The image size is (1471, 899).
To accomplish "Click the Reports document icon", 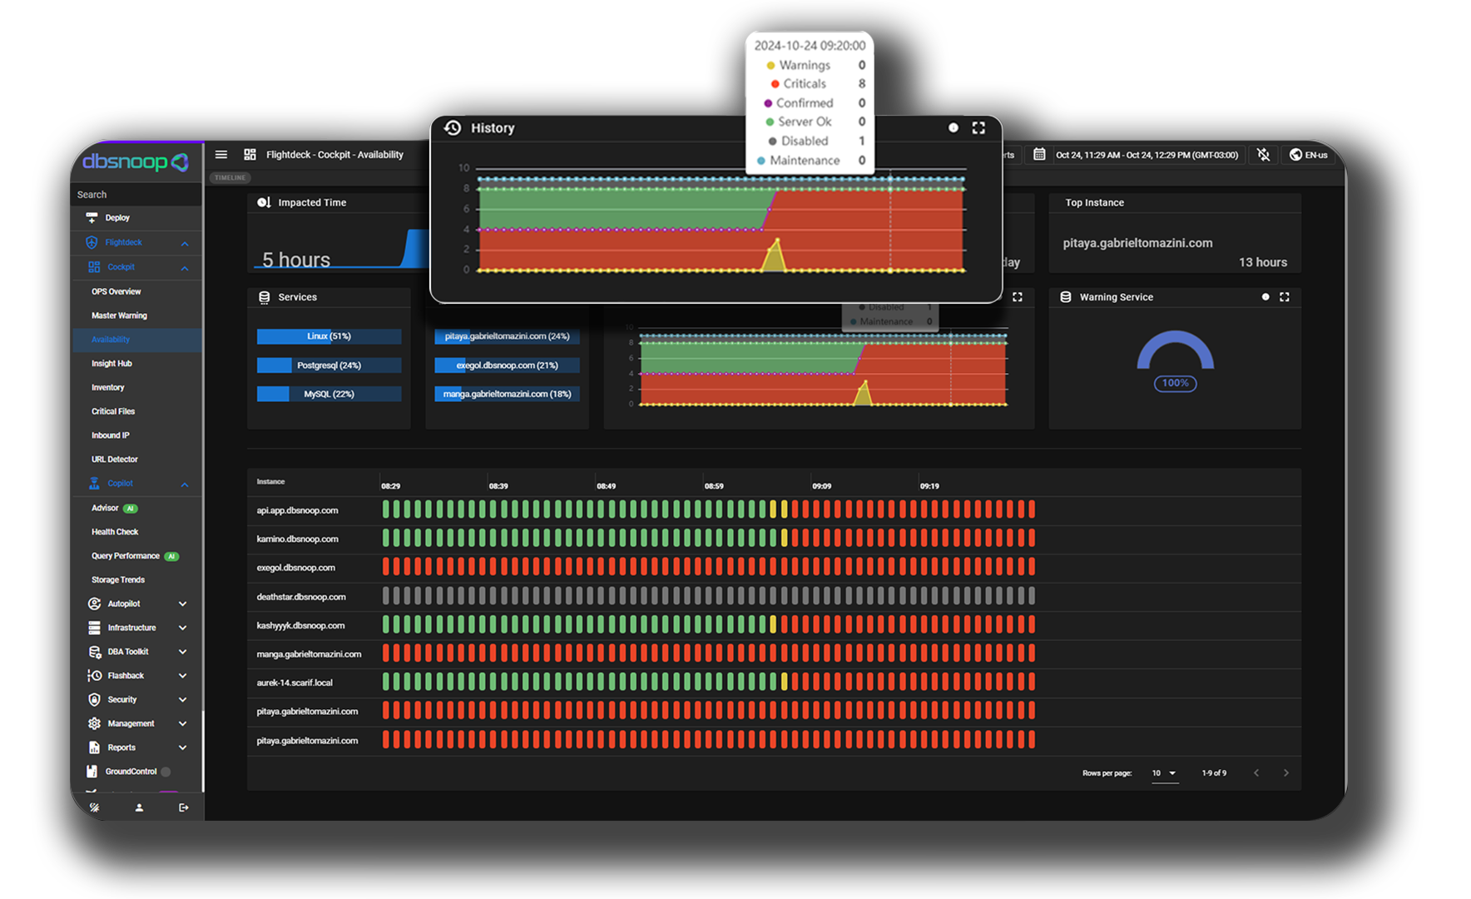I will pyautogui.click(x=94, y=748).
